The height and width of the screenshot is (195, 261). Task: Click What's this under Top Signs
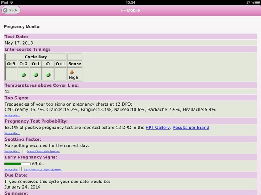click(12, 115)
